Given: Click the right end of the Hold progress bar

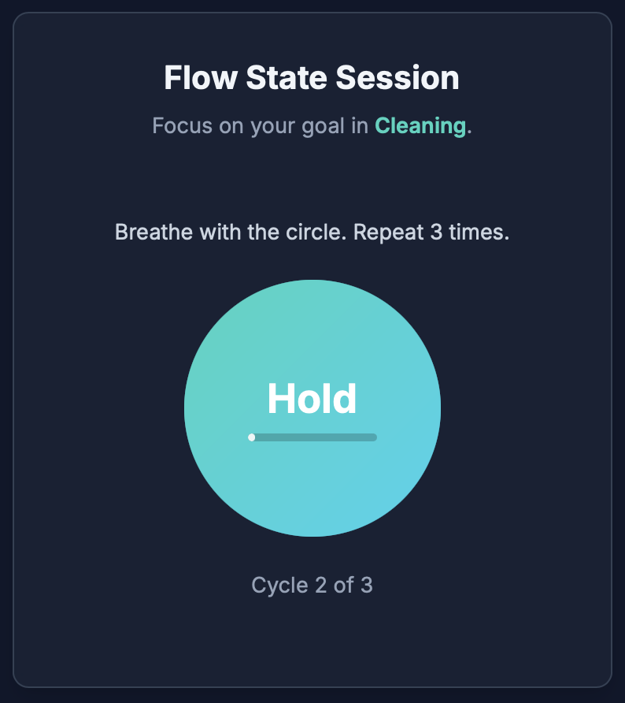Looking at the screenshot, I should coord(373,437).
